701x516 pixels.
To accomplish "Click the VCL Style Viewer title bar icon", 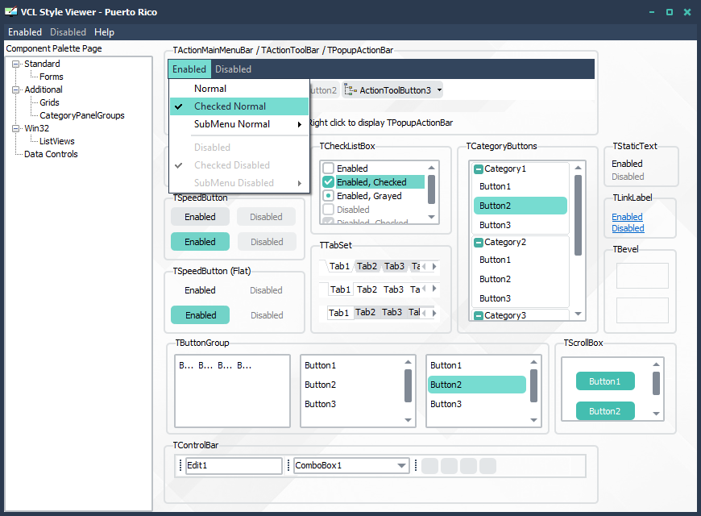I will [x=10, y=11].
